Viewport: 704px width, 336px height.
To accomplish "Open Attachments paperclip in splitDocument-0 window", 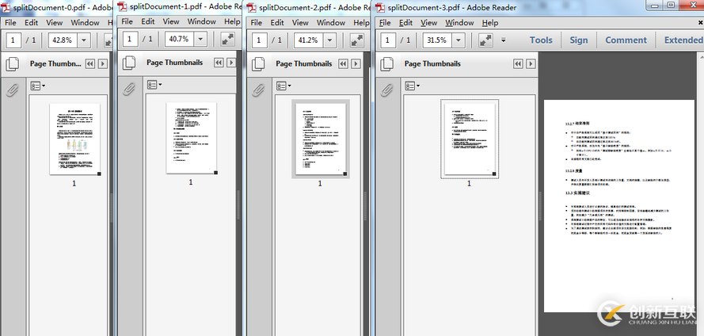I will point(12,90).
